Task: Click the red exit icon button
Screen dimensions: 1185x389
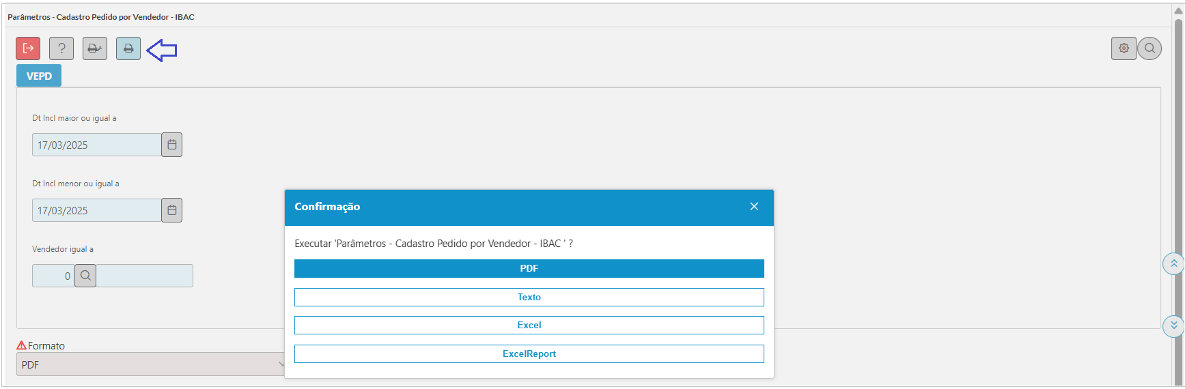Action: [28, 48]
